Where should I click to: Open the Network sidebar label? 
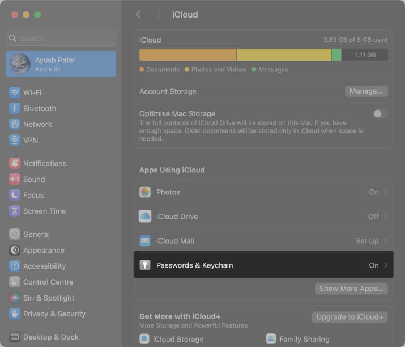coord(38,124)
